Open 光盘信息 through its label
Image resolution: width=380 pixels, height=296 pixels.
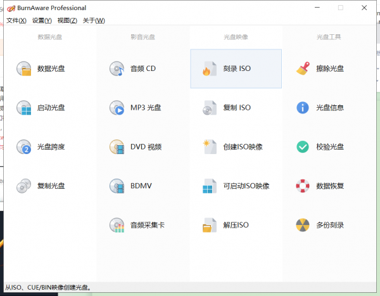click(330, 108)
